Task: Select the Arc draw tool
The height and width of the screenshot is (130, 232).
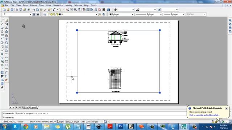Action: 2,39
